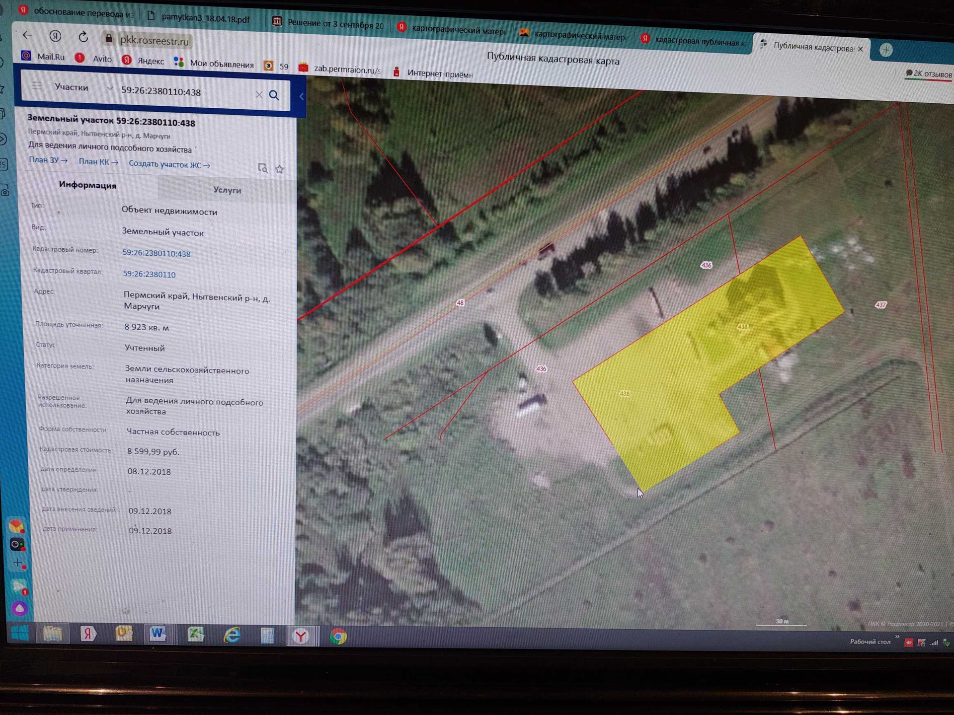Click the search magnifier icon

point(274,95)
